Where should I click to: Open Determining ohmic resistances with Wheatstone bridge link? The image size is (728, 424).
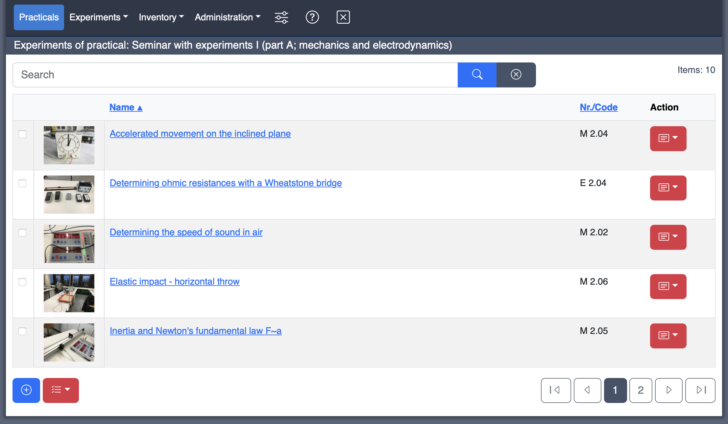point(226,183)
